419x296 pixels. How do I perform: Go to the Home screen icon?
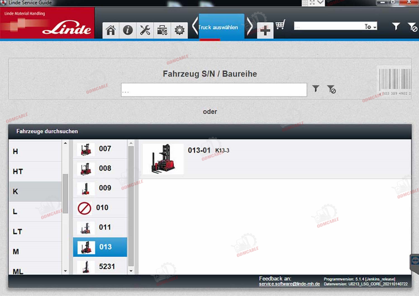[111, 30]
